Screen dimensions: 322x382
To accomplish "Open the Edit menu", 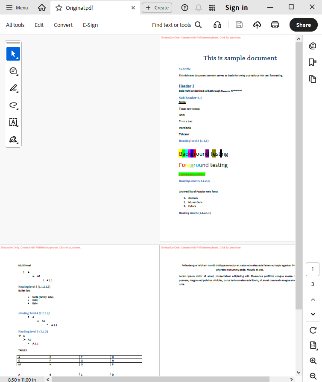I will [x=39, y=25].
